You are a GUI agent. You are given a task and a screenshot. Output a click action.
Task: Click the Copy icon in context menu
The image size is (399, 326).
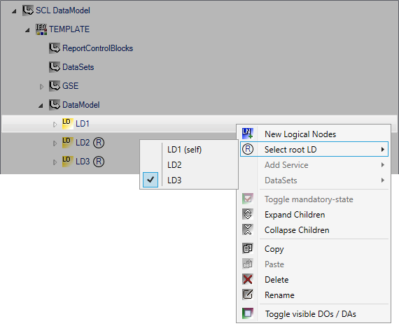tap(248, 248)
